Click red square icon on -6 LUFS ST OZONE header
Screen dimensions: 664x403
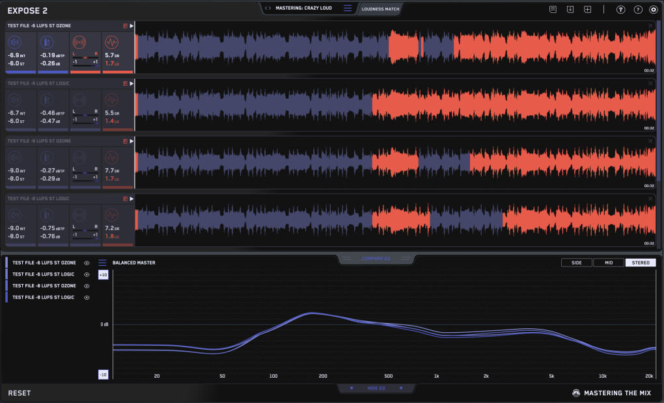[125, 26]
